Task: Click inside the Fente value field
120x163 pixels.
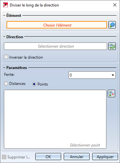Action: (90, 75)
